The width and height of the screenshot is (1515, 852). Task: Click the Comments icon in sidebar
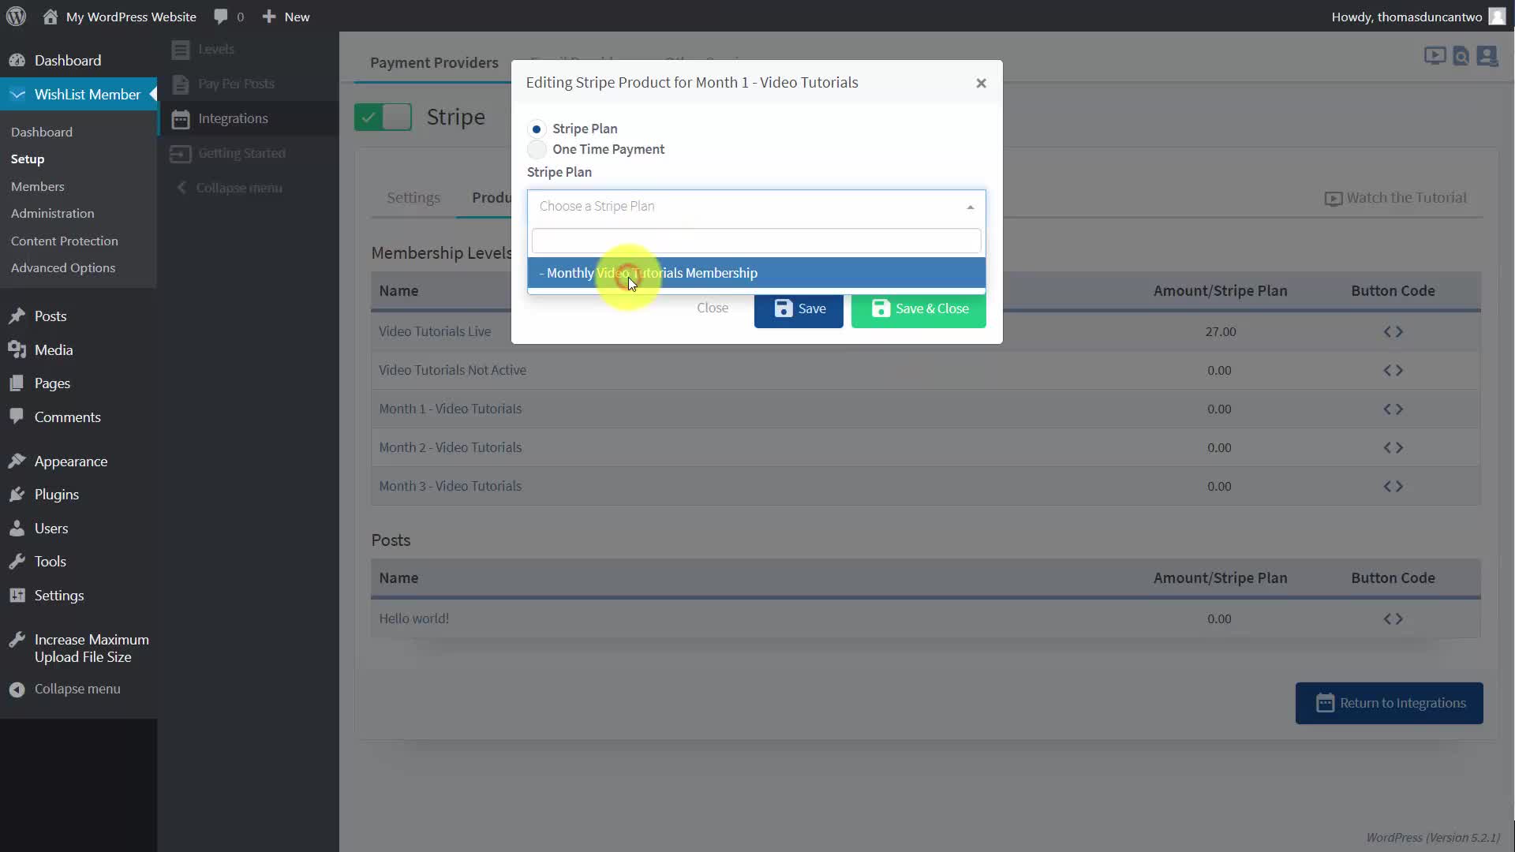[x=17, y=417]
